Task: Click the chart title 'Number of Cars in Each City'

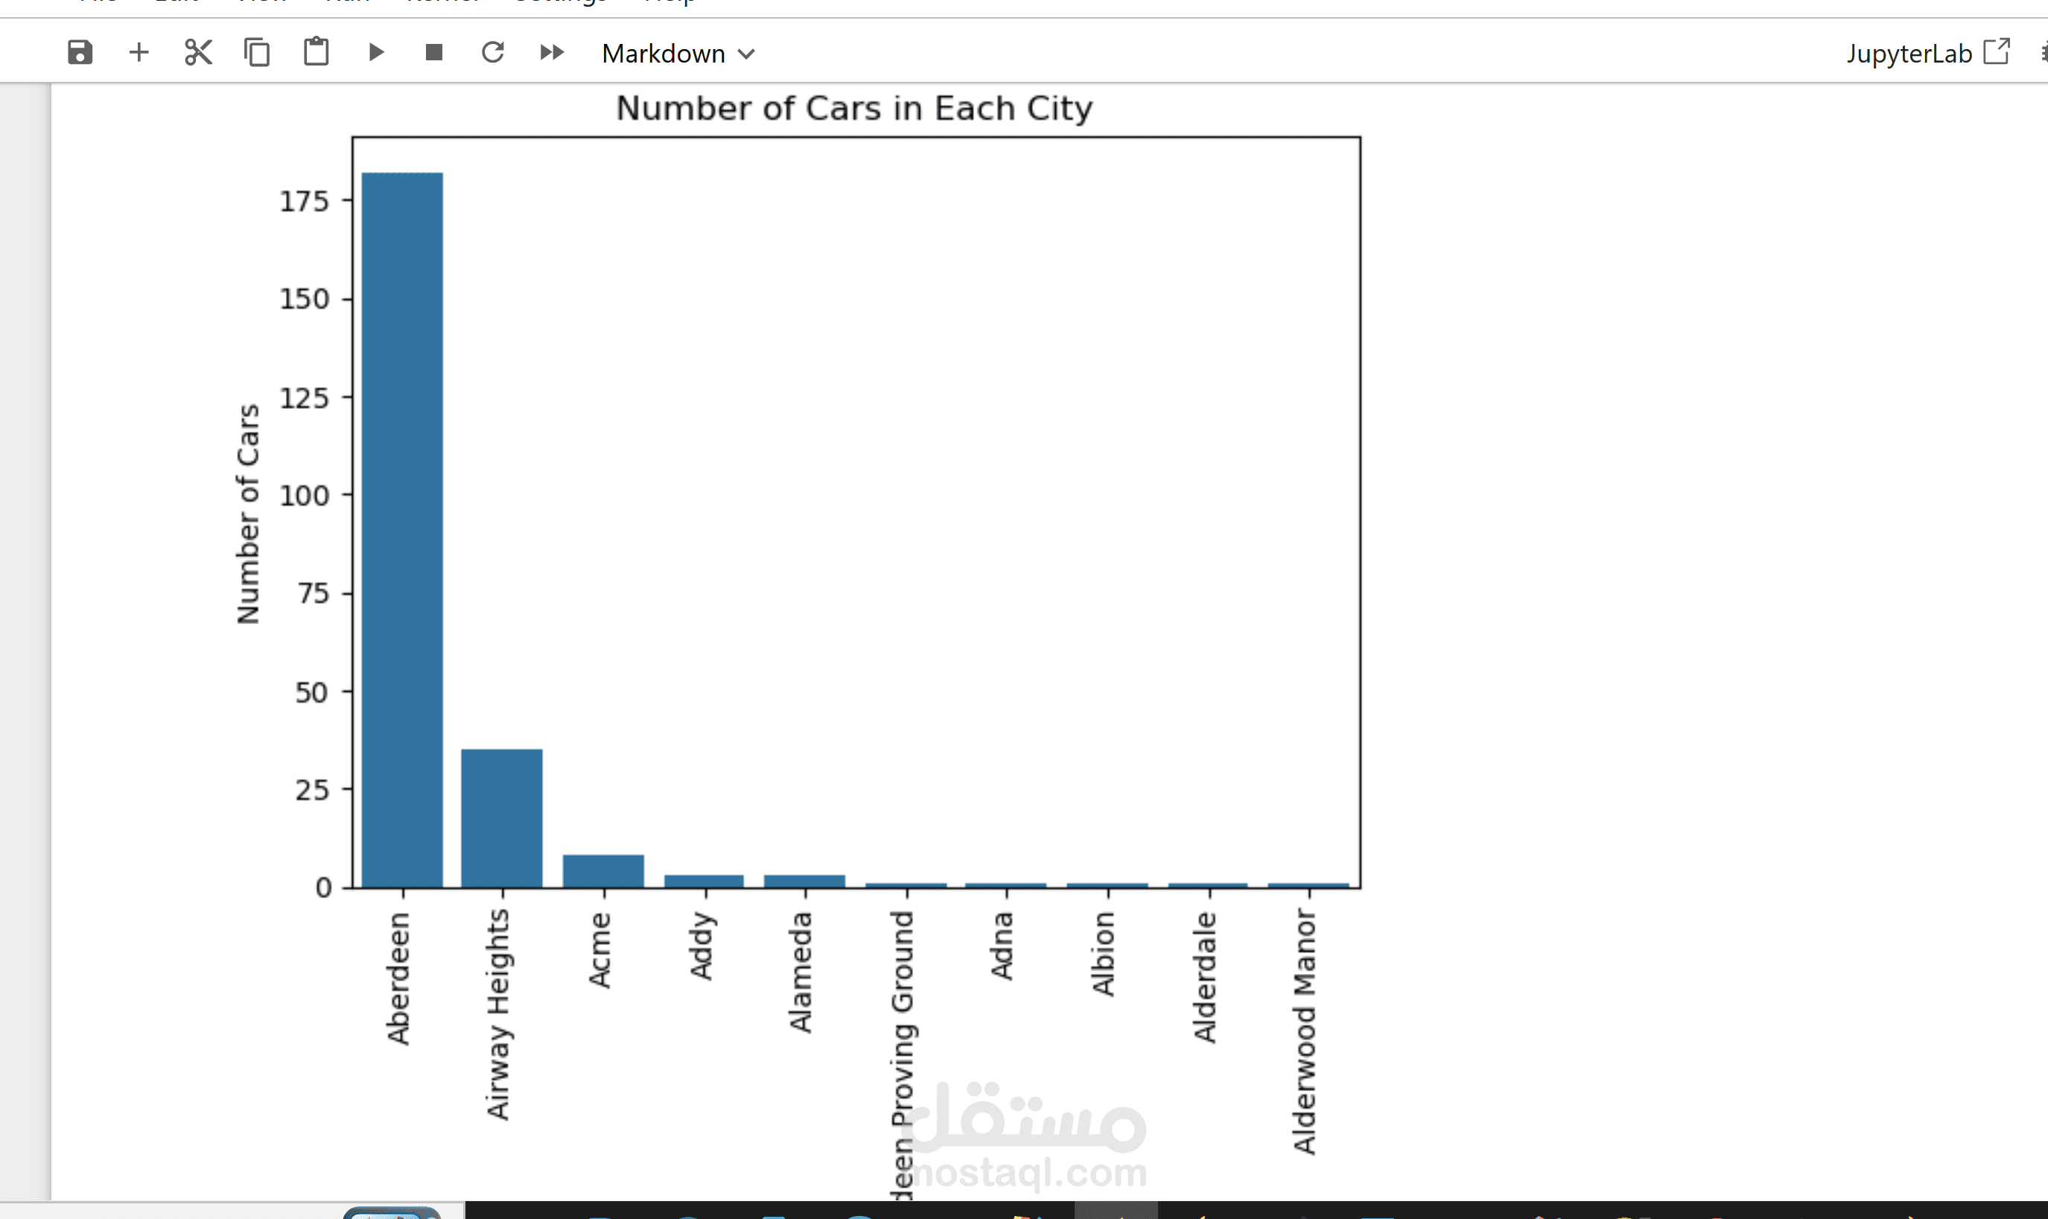Action: [x=854, y=109]
